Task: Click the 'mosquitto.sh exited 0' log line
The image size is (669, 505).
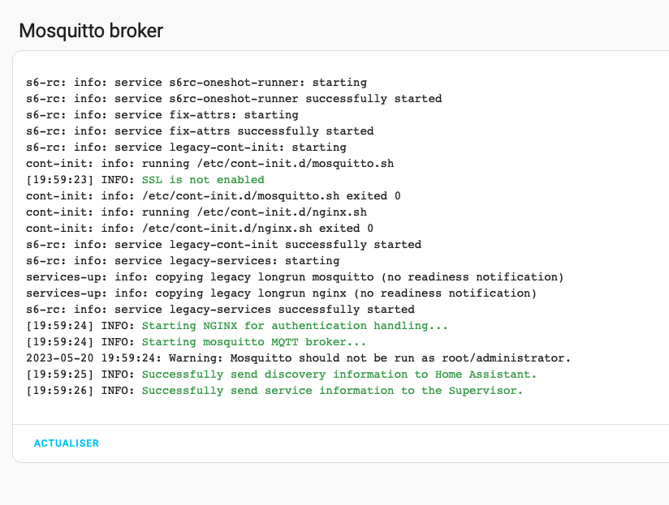Action: 214,196
